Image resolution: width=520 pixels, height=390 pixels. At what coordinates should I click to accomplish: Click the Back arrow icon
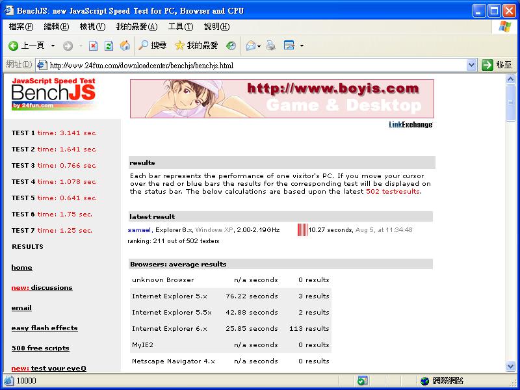13,45
